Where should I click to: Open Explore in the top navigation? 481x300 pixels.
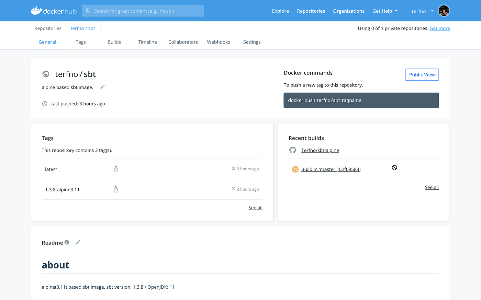(280, 11)
